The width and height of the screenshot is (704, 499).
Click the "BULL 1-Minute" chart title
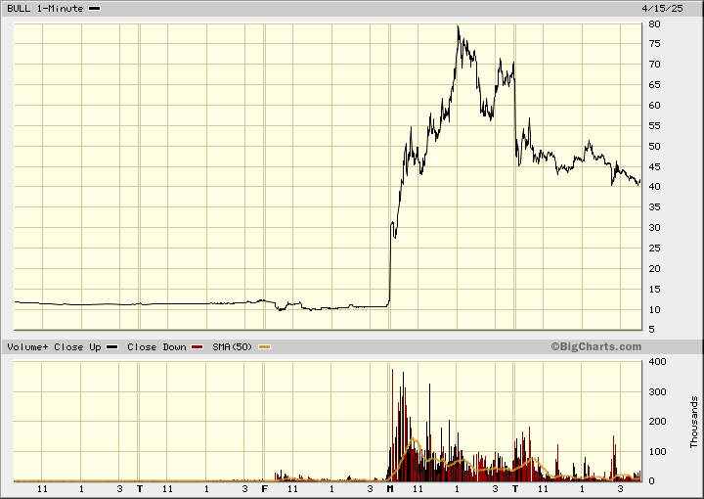click(45, 9)
